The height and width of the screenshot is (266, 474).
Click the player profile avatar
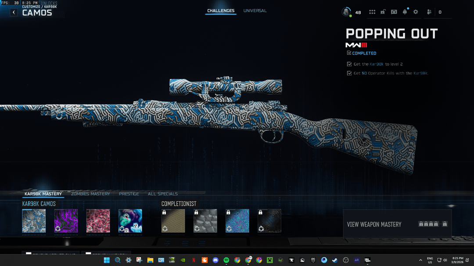(346, 12)
